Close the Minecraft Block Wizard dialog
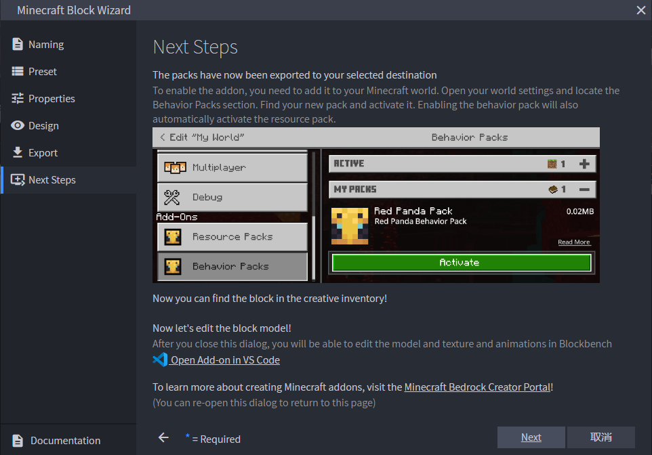The height and width of the screenshot is (455, 652). [640, 10]
